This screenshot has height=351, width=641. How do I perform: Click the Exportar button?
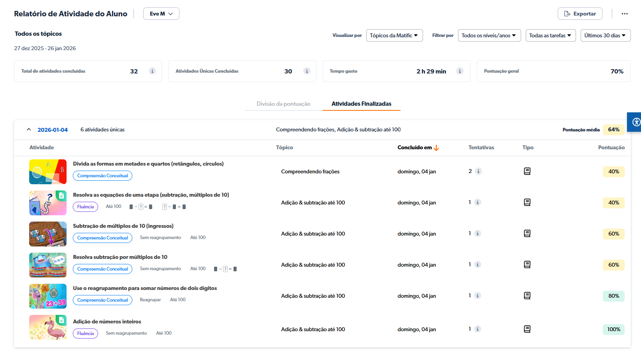point(580,14)
